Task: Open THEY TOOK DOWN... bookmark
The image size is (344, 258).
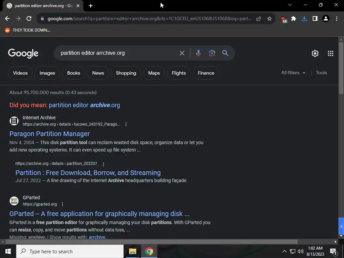Action: coord(28,30)
